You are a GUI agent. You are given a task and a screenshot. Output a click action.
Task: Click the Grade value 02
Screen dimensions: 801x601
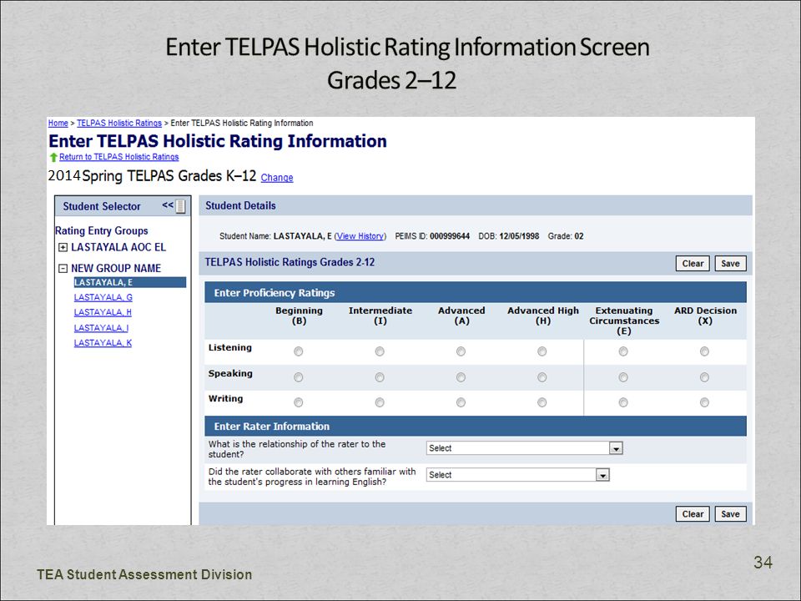(x=579, y=236)
